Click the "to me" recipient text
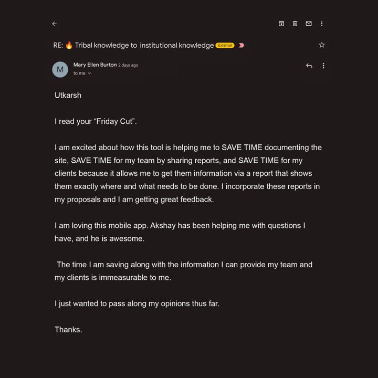Image resolution: width=378 pixels, height=378 pixels. 79,73
